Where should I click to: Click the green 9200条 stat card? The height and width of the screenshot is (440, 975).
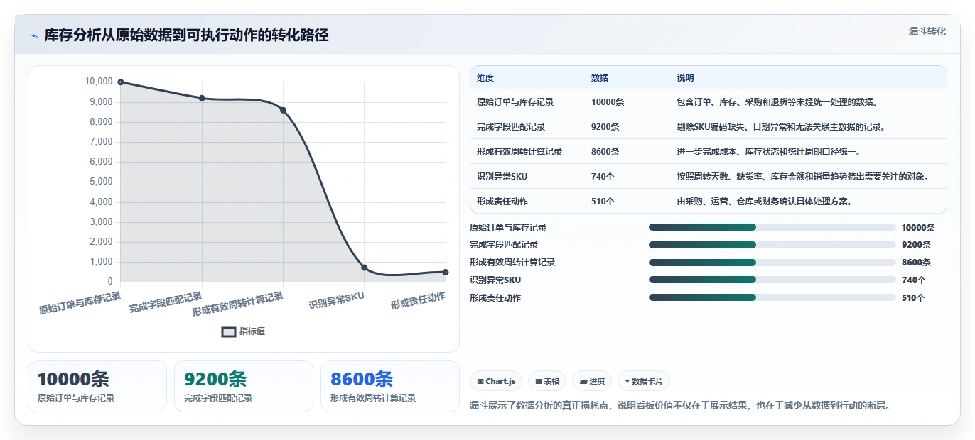[244, 386]
